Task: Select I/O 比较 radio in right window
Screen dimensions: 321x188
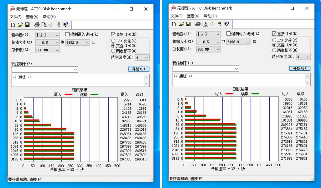Action: [x=274, y=40]
